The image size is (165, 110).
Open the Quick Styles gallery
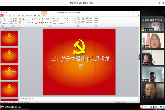click(x=83, y=21)
